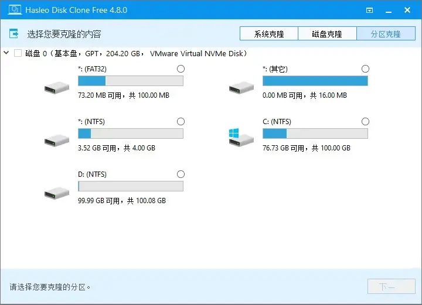
Task: Open the title bar dropdown menu icon
Action: click(x=369, y=10)
